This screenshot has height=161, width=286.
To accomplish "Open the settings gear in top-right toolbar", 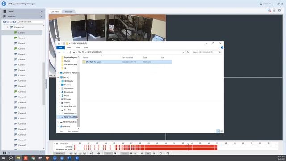I will click(279, 10).
